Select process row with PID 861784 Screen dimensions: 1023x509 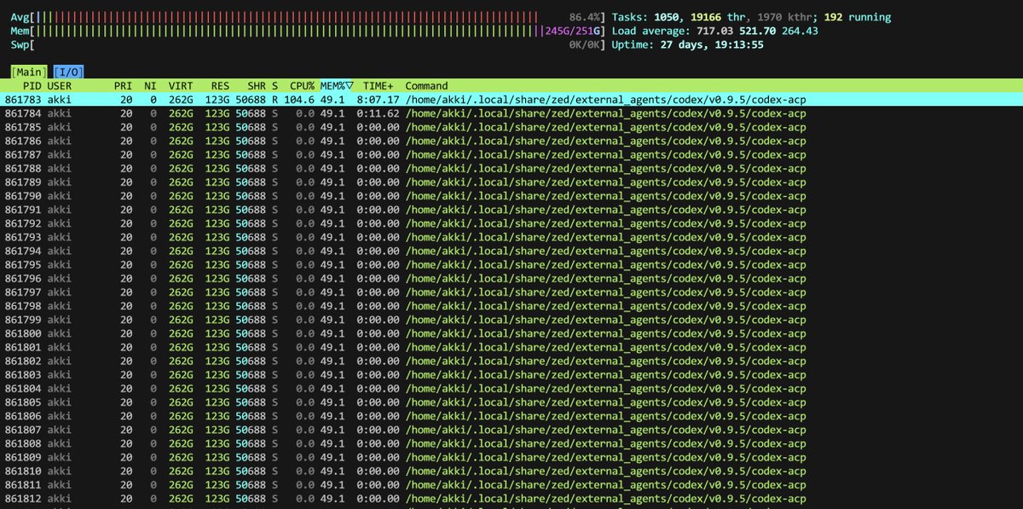(x=511, y=113)
